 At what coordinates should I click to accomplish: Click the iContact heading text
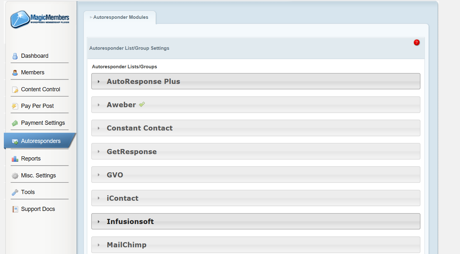coord(123,198)
